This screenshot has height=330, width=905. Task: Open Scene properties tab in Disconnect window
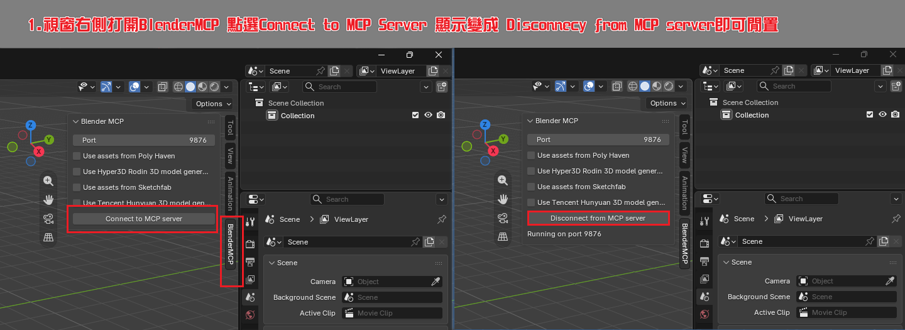point(704,296)
